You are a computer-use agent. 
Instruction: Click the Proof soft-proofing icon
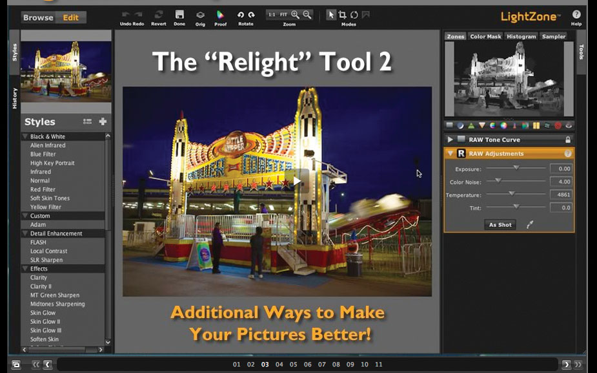219,13
